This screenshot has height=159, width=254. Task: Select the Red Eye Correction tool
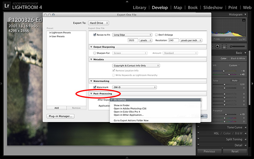tap(217, 47)
